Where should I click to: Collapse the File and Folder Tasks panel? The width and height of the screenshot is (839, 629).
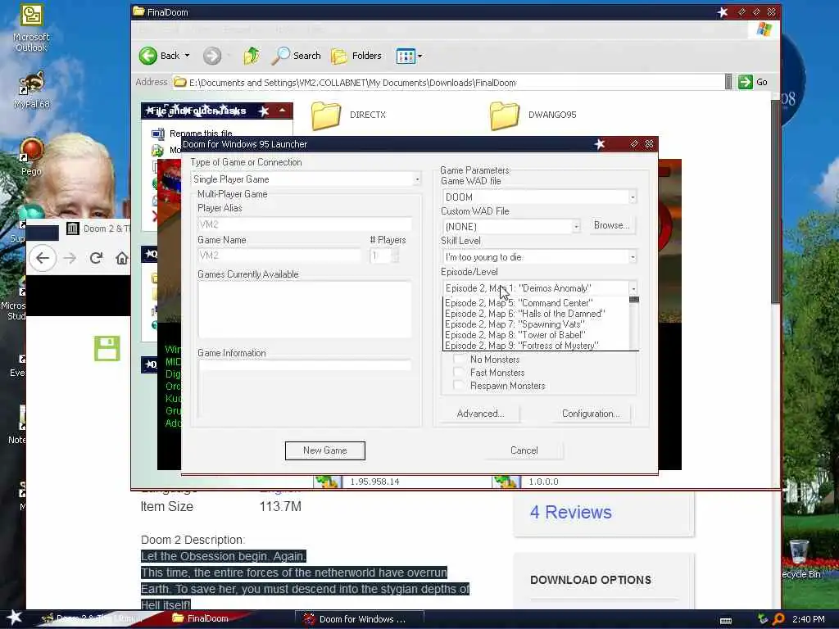tap(282, 111)
